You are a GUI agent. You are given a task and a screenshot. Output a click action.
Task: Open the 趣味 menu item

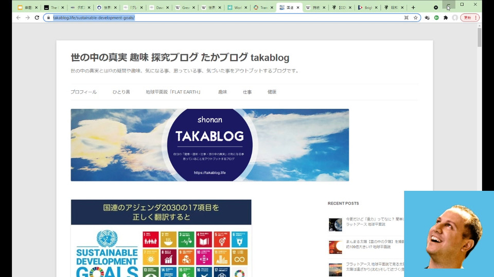222,92
